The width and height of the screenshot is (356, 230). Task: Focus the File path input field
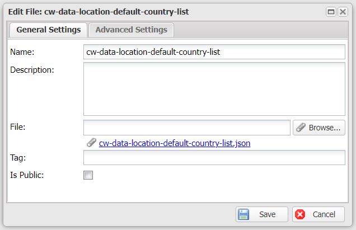[186, 128]
